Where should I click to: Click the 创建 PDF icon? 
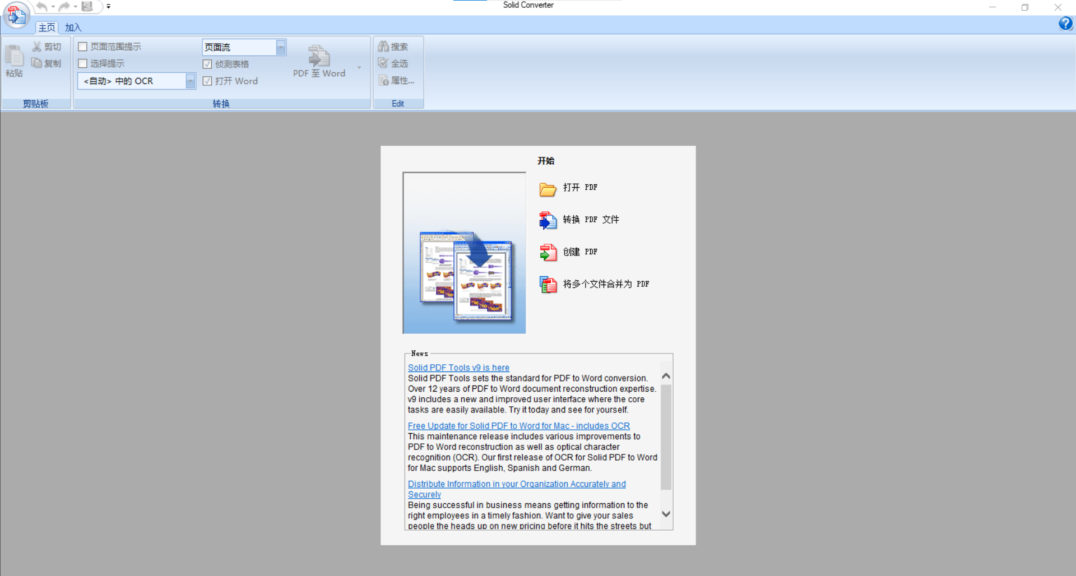tap(548, 252)
